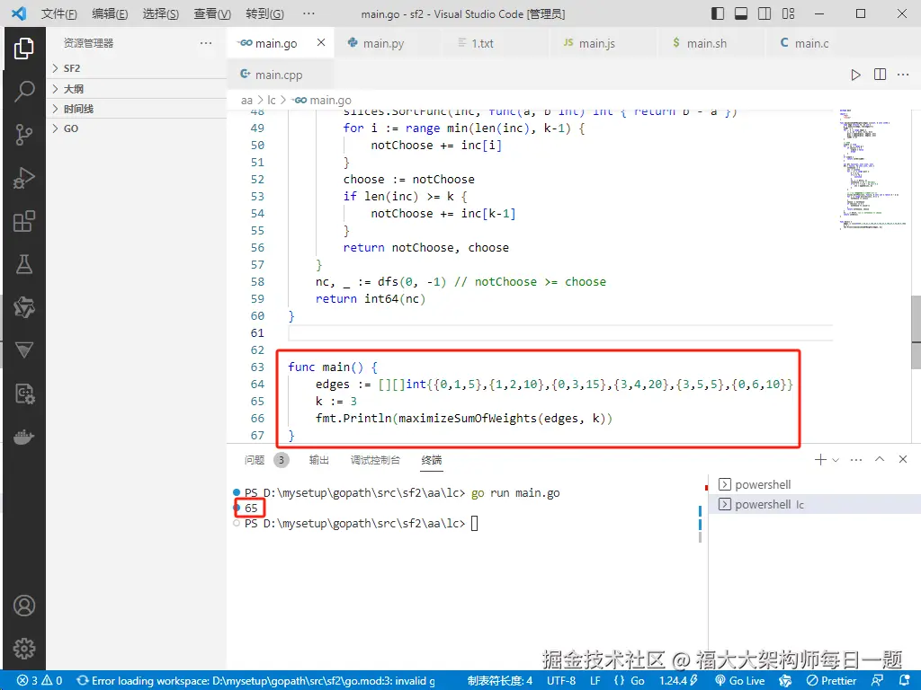This screenshot has width=921, height=690.
Task: Expand the SF2 folder section
Action: 137,68
